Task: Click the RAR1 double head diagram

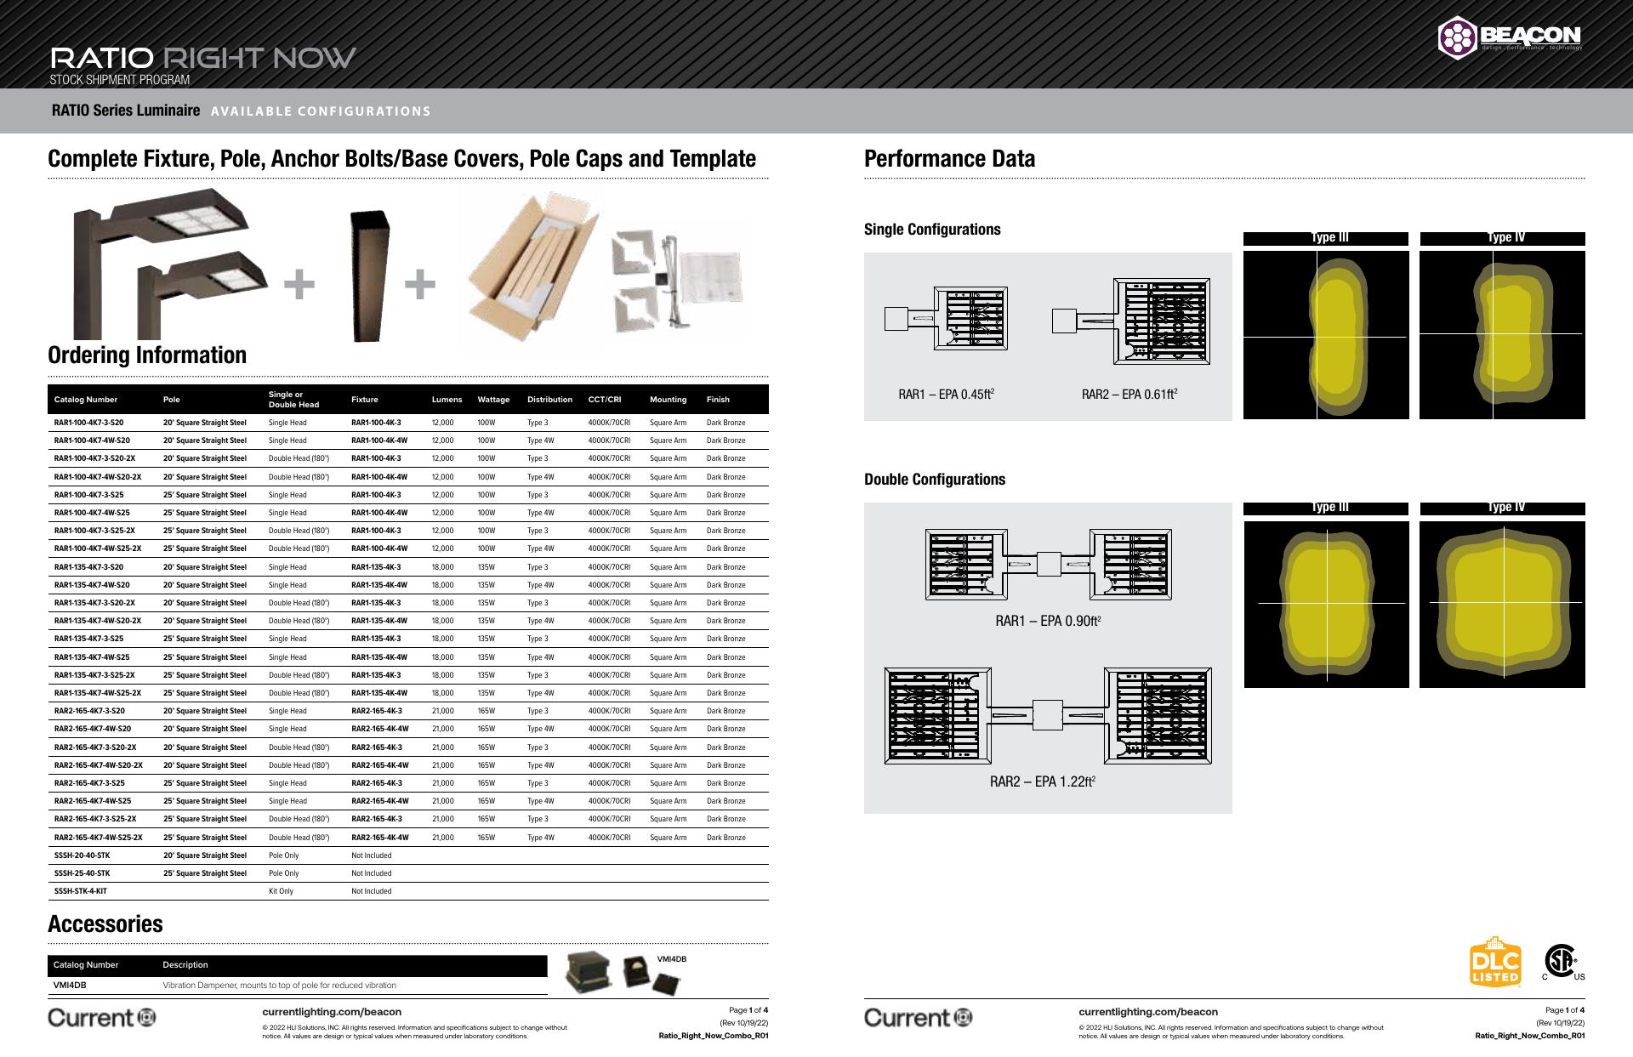Action: (1049, 565)
